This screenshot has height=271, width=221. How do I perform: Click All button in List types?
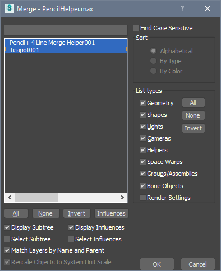194,102
